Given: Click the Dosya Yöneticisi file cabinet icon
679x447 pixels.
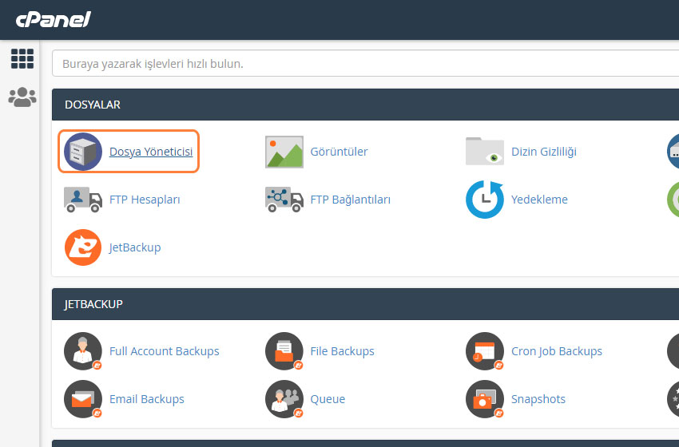Looking at the screenshot, I should [83, 152].
